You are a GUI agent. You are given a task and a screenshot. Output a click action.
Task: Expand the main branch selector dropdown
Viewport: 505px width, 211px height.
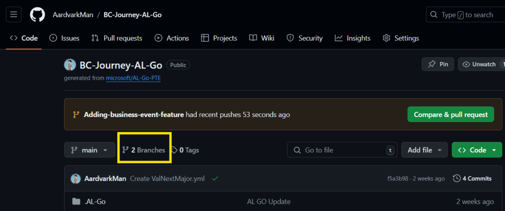pos(89,150)
